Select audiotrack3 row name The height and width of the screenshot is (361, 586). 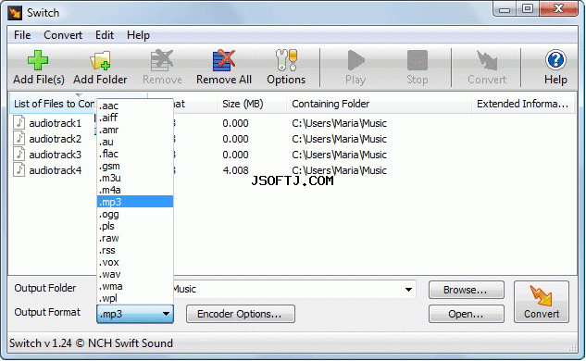coord(55,155)
